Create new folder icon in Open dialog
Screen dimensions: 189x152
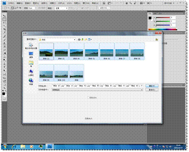click(86, 39)
